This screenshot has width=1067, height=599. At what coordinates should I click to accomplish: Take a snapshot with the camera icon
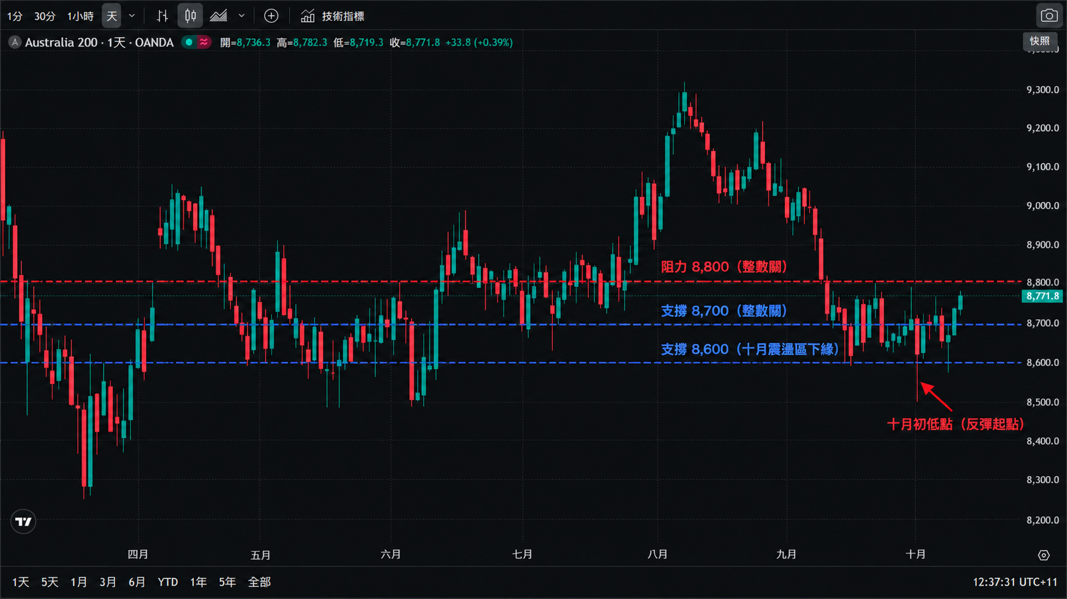click(1049, 15)
